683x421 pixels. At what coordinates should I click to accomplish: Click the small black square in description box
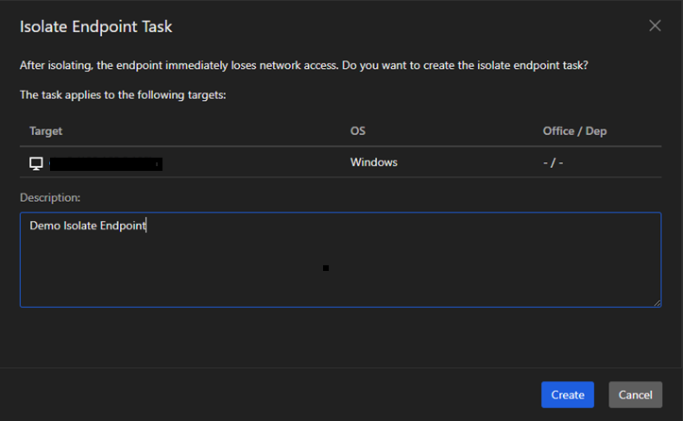click(x=326, y=268)
